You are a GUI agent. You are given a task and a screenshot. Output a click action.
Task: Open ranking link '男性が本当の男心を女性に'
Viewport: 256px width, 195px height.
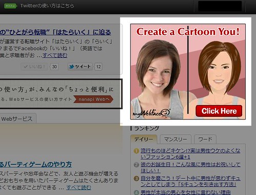click(185, 192)
